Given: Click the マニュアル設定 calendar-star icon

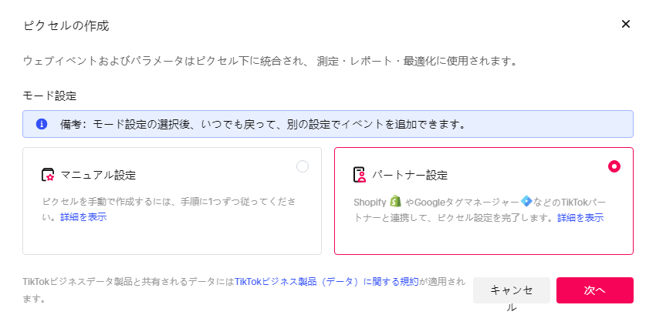Looking at the screenshot, I should (x=48, y=175).
